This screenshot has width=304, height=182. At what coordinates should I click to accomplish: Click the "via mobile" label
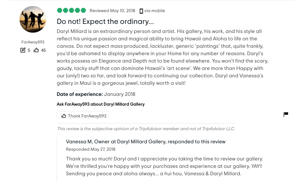(x=155, y=11)
